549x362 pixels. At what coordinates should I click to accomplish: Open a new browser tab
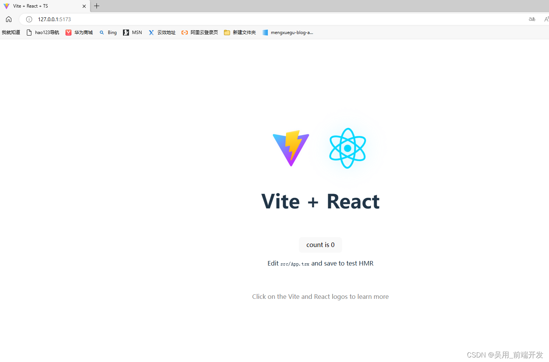tap(97, 6)
